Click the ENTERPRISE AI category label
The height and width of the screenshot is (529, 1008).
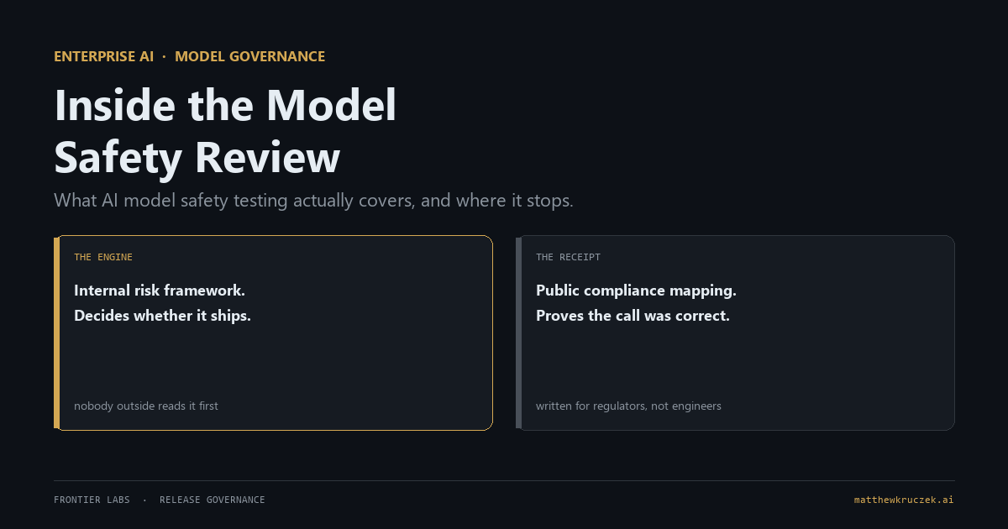[x=103, y=57]
